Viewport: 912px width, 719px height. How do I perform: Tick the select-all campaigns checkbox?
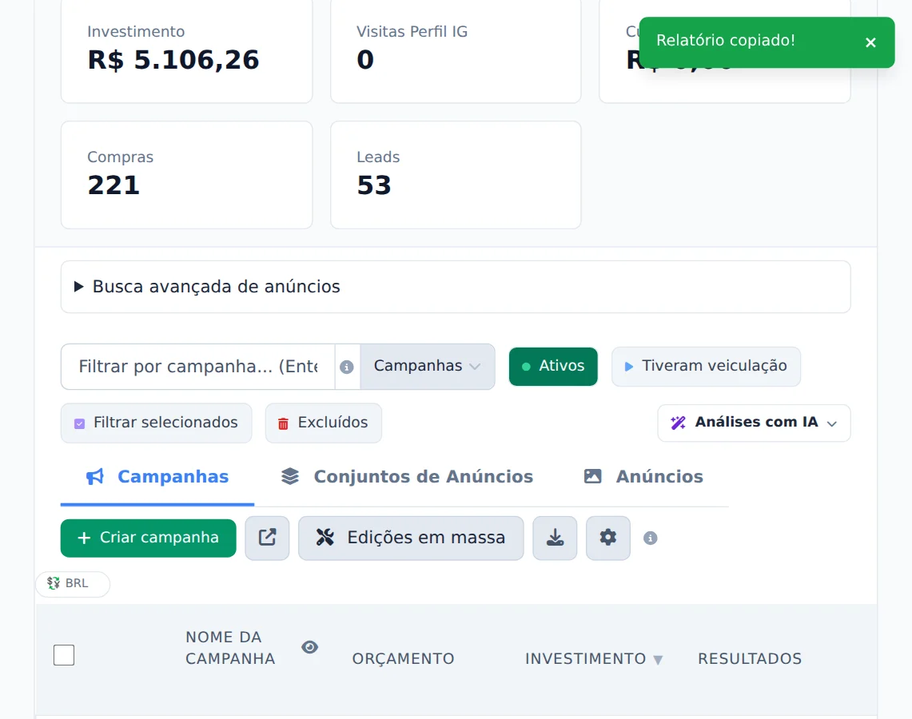(x=64, y=655)
